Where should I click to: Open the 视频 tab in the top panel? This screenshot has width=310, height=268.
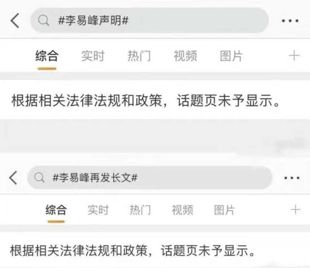(185, 56)
